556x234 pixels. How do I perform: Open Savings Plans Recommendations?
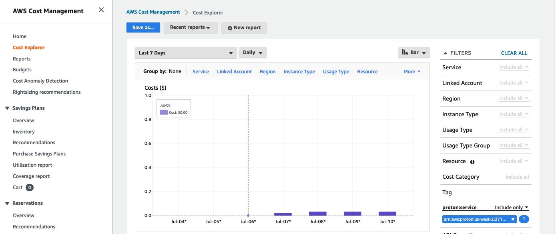[x=34, y=143]
